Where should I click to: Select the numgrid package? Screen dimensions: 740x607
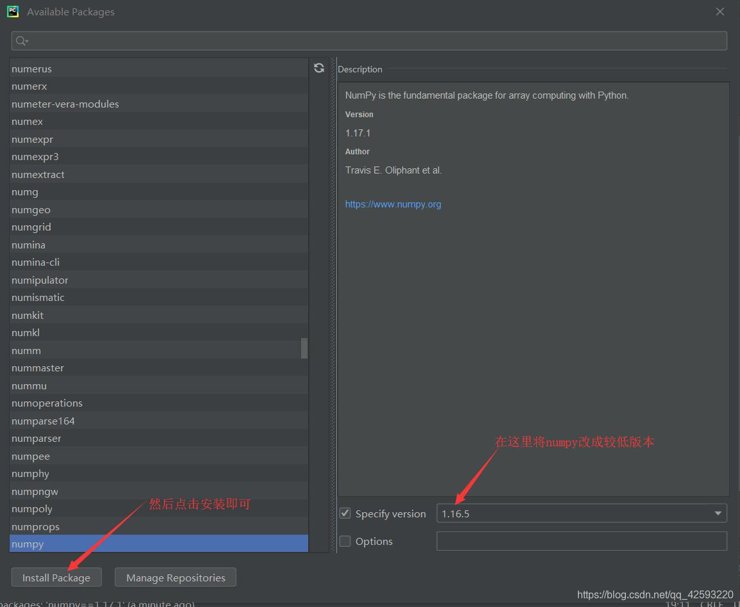(159, 227)
